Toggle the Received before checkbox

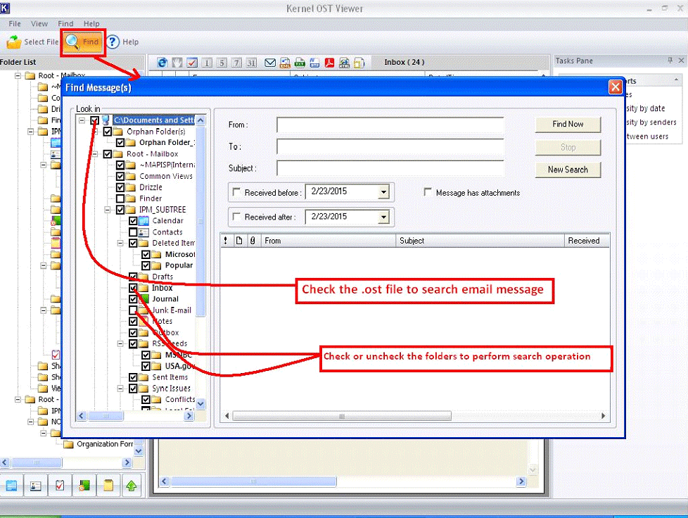pyautogui.click(x=236, y=192)
